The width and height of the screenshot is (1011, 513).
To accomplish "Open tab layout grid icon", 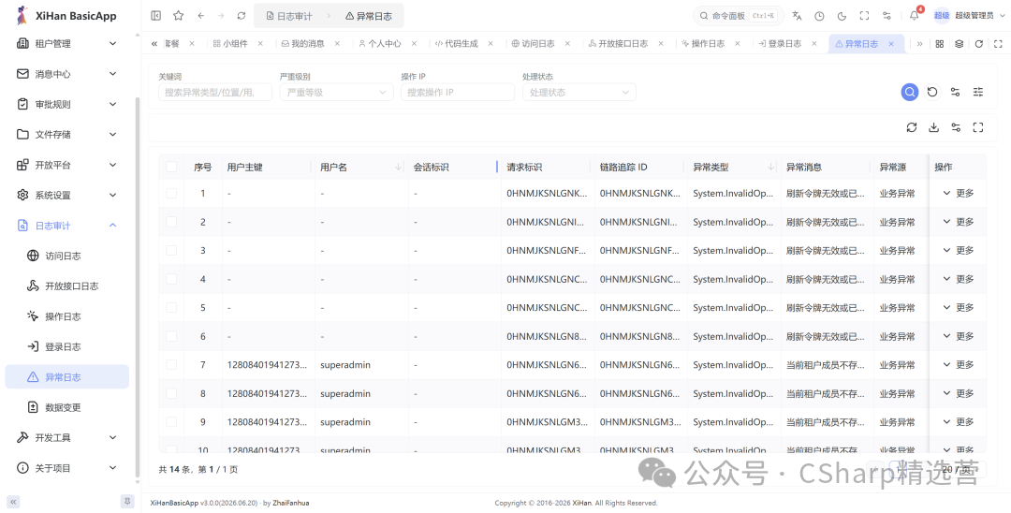I will coord(940,44).
